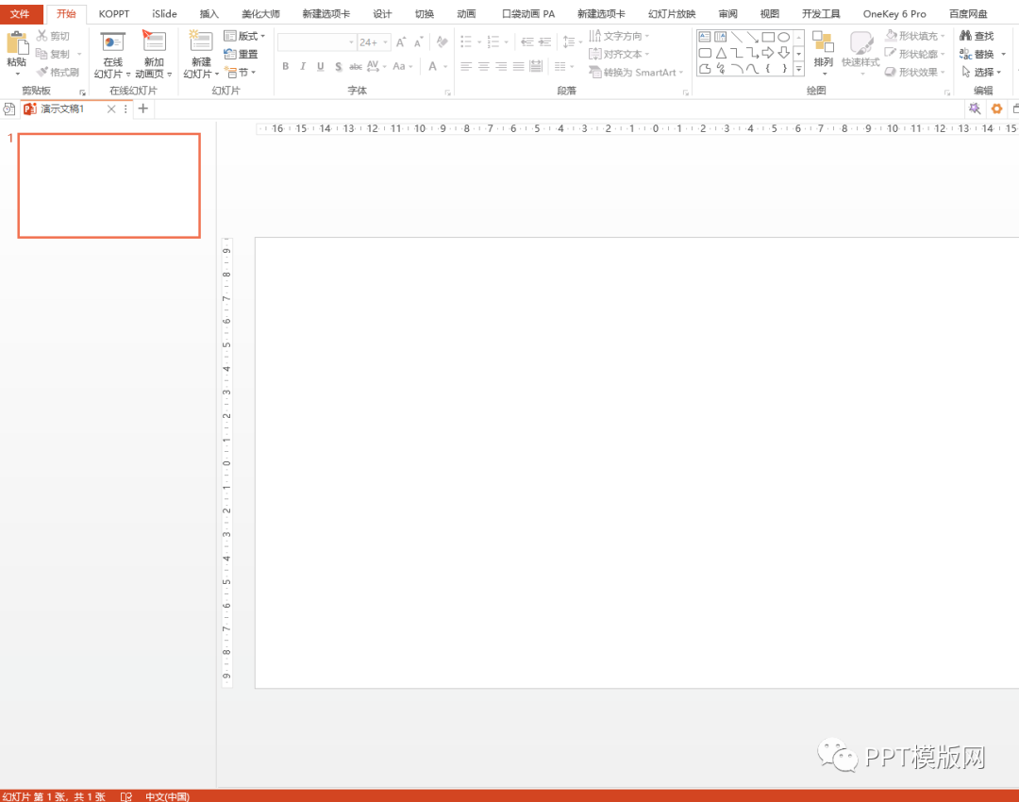1019x802 pixels.
Task: Select the oval shape in shapes gallery
Action: 783,37
